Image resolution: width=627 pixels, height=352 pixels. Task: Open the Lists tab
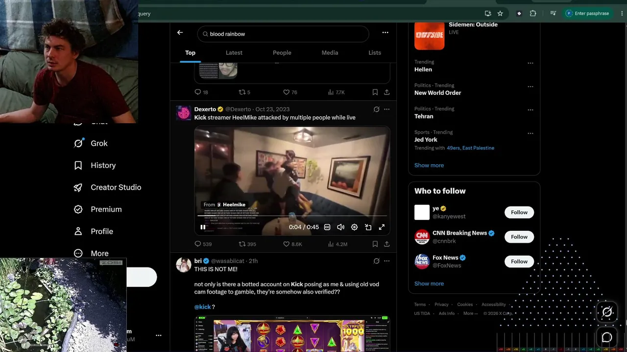pyautogui.click(x=375, y=53)
